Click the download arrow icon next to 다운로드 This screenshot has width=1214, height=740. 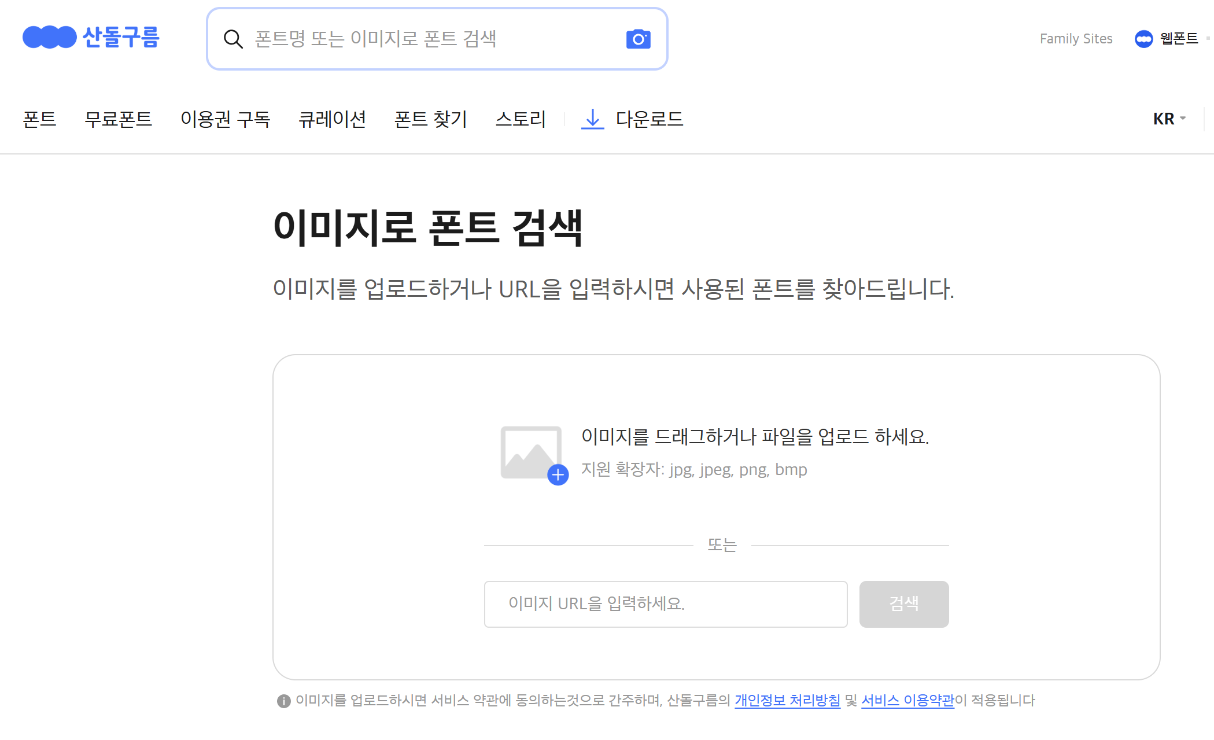tap(592, 119)
